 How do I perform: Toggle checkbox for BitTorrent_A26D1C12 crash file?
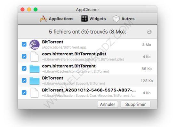pyautogui.click(x=24, y=92)
